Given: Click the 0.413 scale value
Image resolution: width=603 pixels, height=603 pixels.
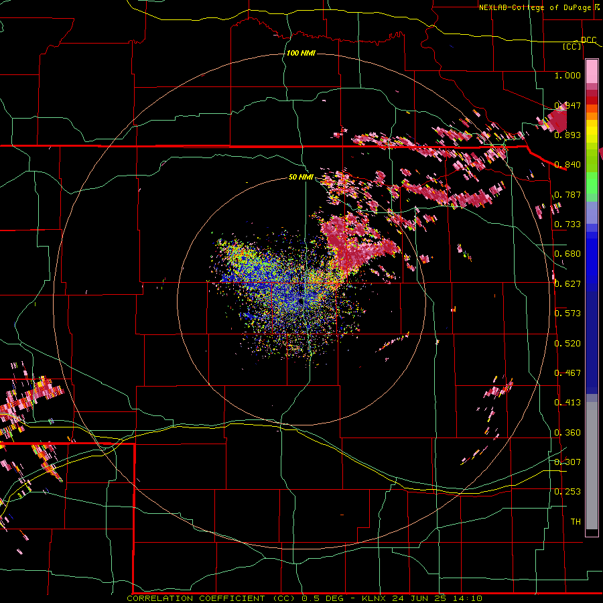Looking at the screenshot, I should 567,403.
